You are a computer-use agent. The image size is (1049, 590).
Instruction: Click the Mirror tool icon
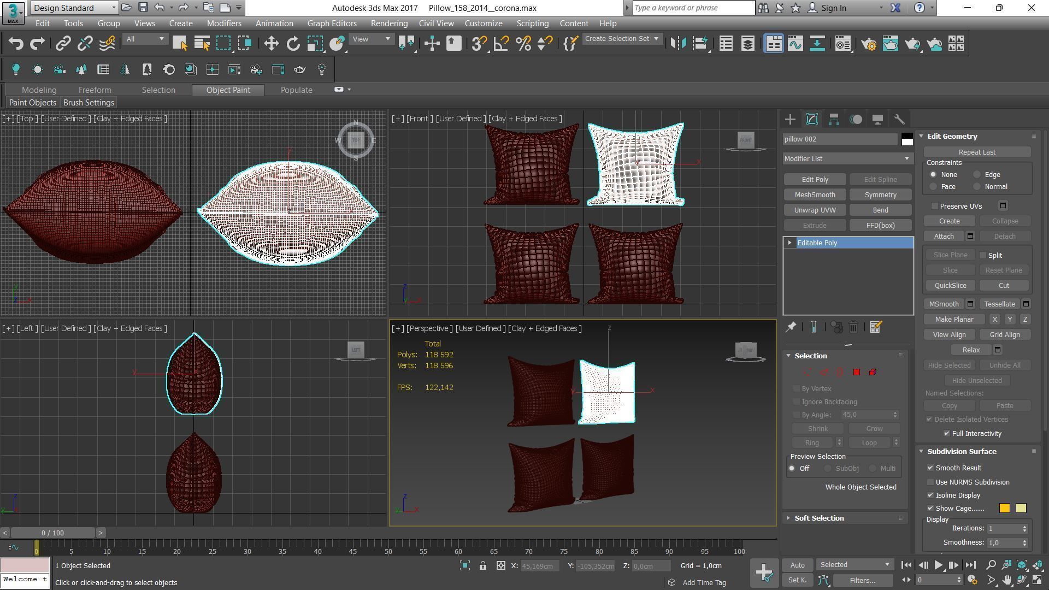(678, 44)
